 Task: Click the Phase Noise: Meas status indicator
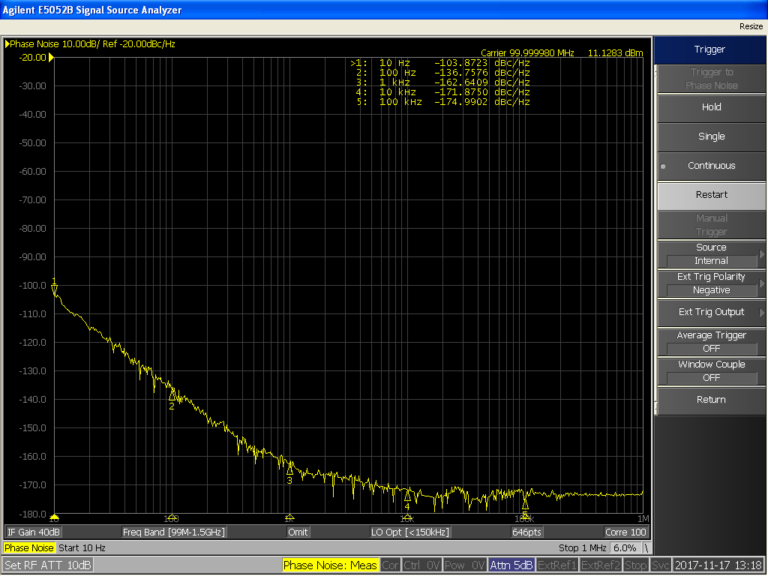330,565
